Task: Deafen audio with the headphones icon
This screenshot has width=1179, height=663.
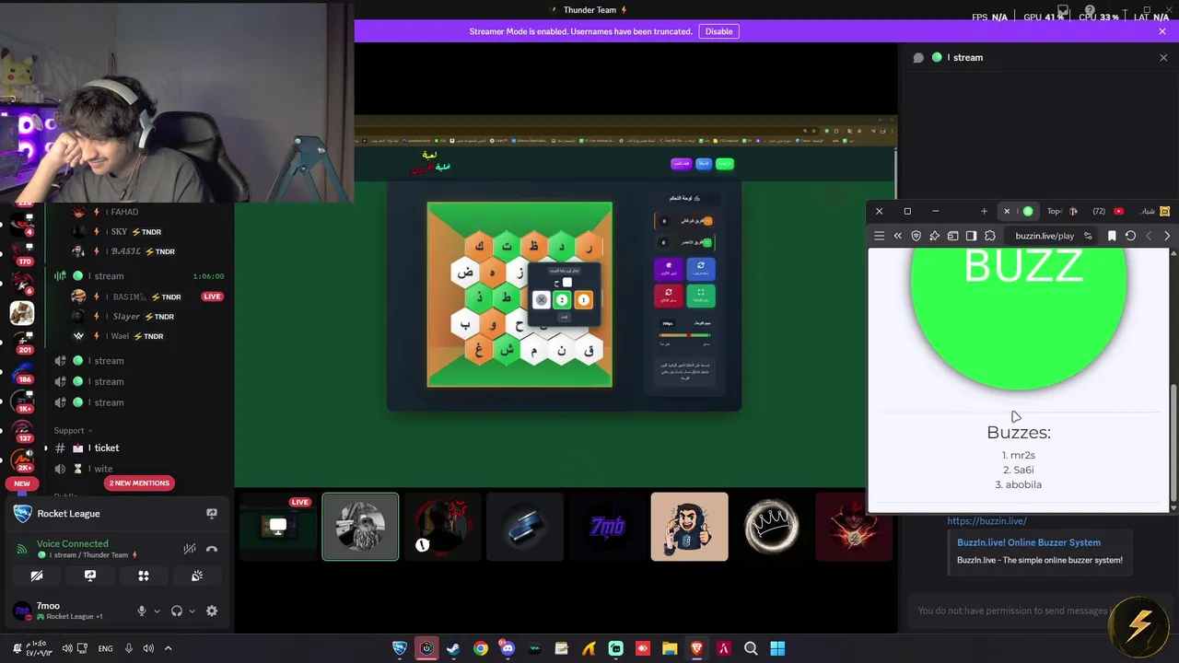Action: click(177, 611)
